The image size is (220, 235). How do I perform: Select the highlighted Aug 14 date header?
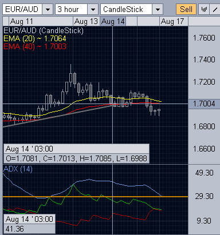pos(113,21)
